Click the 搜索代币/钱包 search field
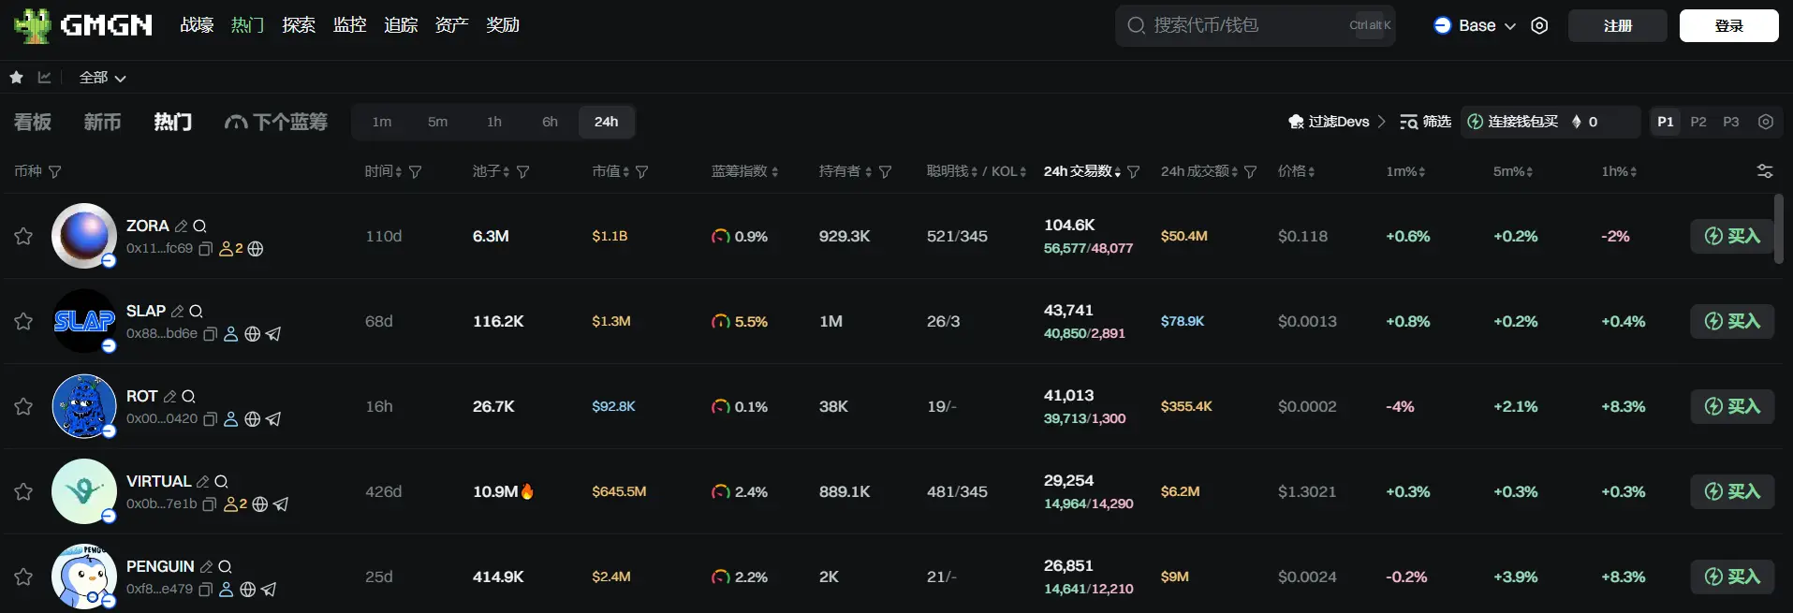 pyautogui.click(x=1255, y=25)
